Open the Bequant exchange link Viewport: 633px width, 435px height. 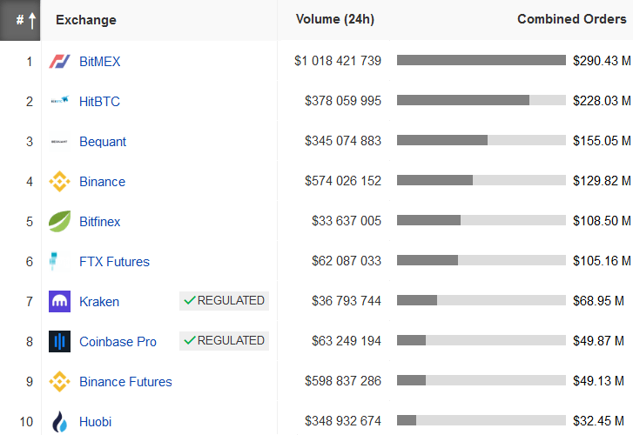pyautogui.click(x=103, y=142)
